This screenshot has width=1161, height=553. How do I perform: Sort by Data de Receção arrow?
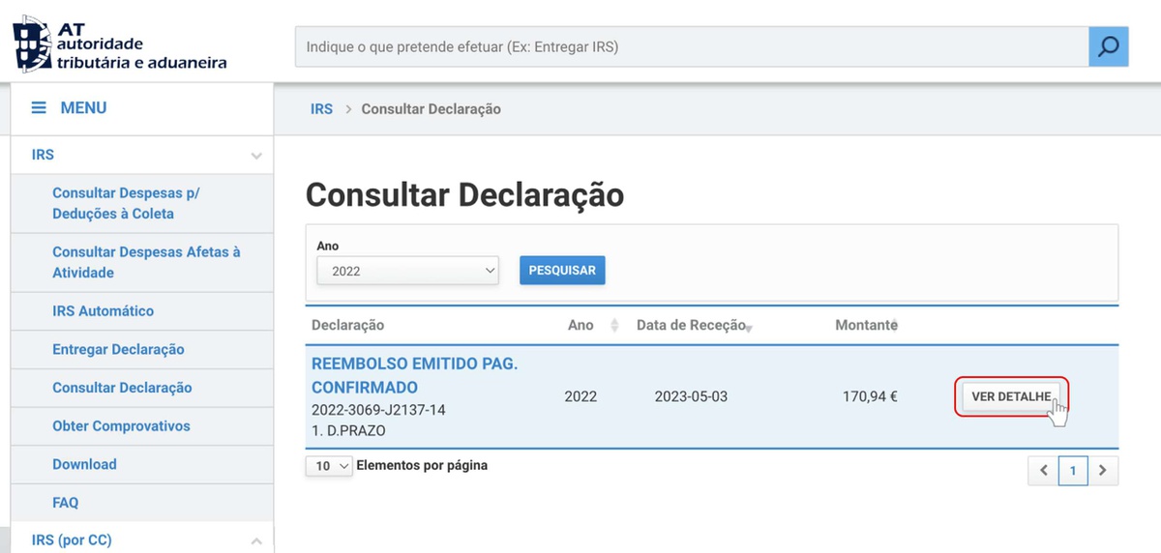click(x=749, y=328)
